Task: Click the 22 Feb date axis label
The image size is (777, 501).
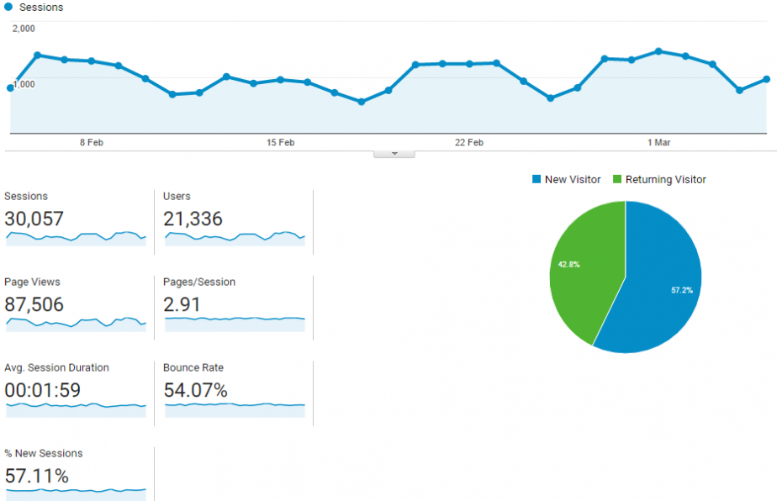Action: click(469, 143)
